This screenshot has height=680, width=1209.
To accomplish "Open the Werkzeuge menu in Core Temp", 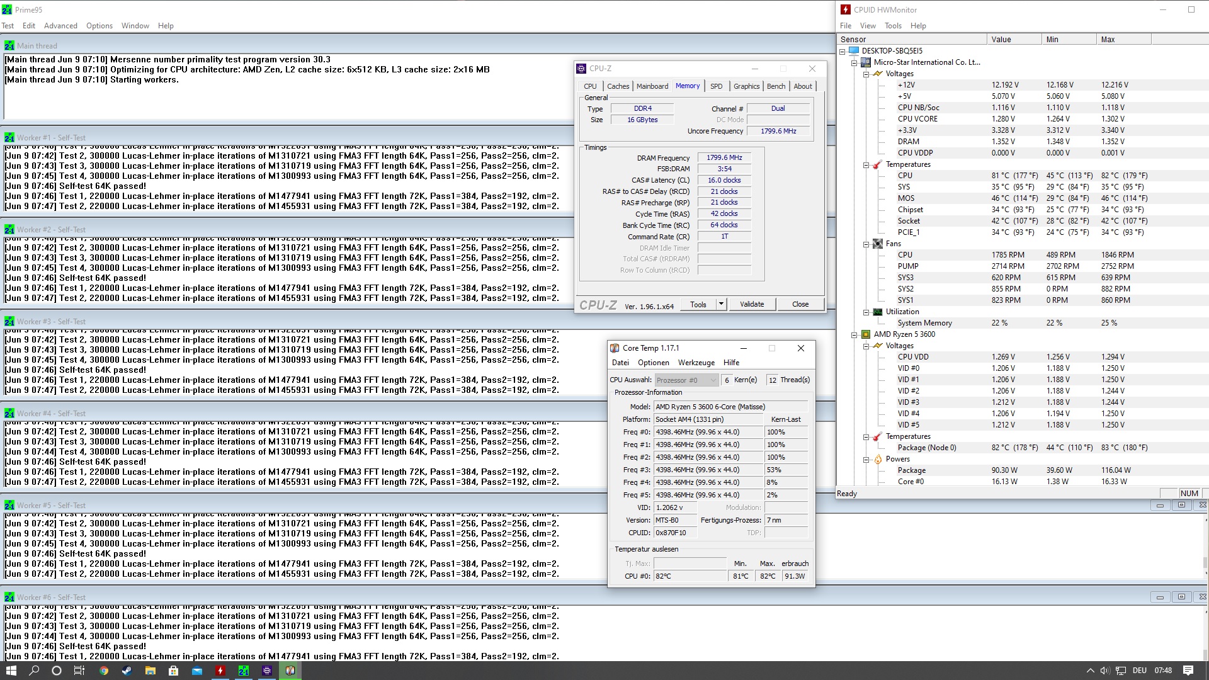I will pos(696,363).
